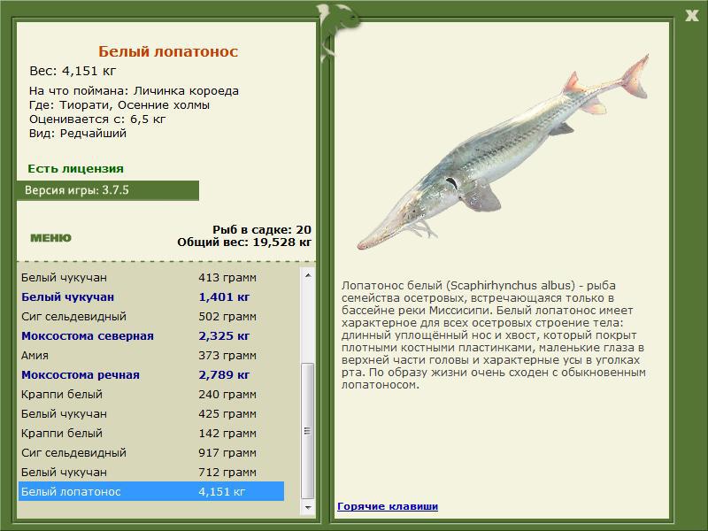Click Где: Тиорати, Осенние холмы line
Viewport: 708px width, 531px height.
tap(119, 105)
